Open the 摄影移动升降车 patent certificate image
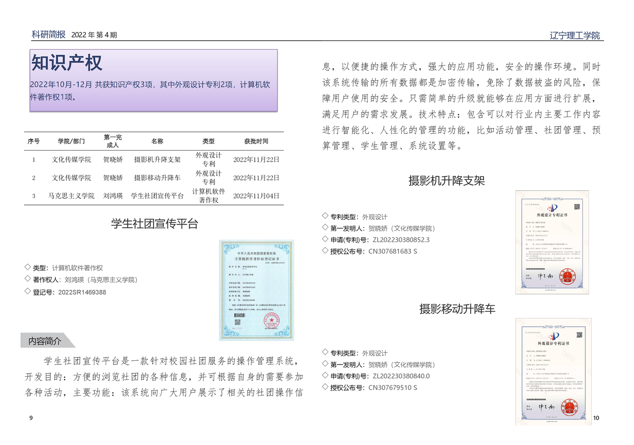This screenshot has height=445, width=634. (x=553, y=372)
